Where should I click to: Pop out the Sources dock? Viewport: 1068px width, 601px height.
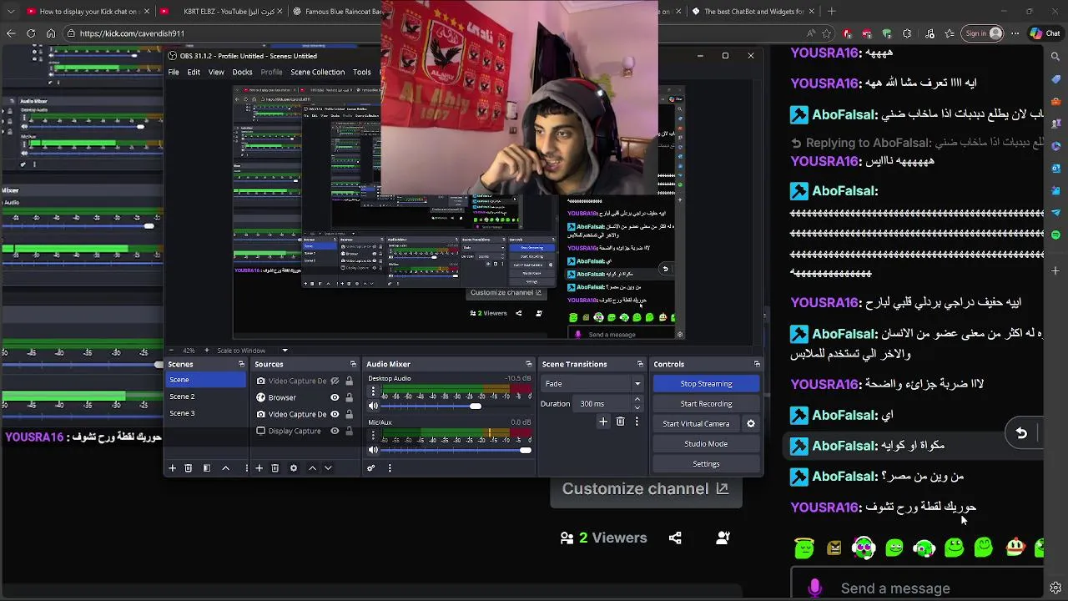pos(353,364)
